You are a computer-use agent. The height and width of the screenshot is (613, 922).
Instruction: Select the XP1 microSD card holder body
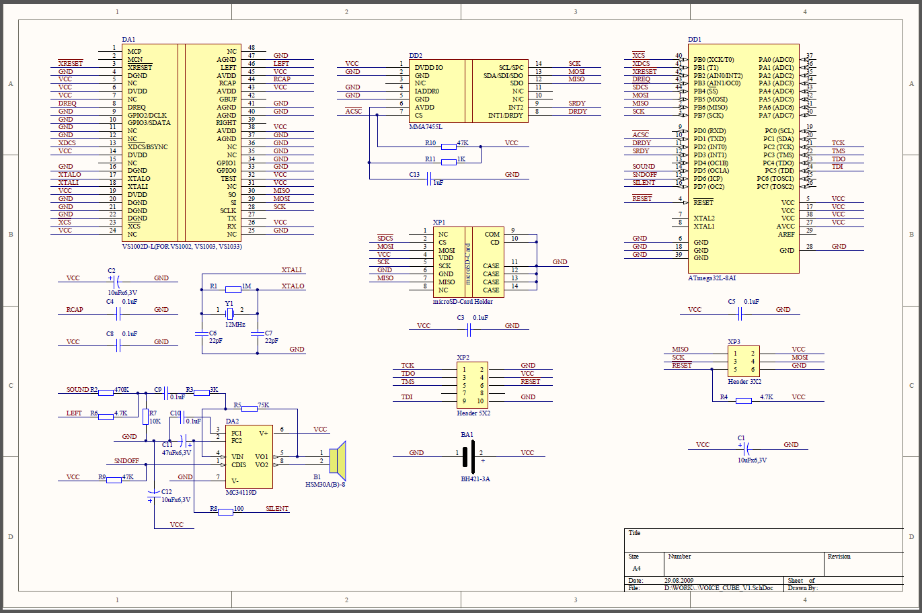469,262
